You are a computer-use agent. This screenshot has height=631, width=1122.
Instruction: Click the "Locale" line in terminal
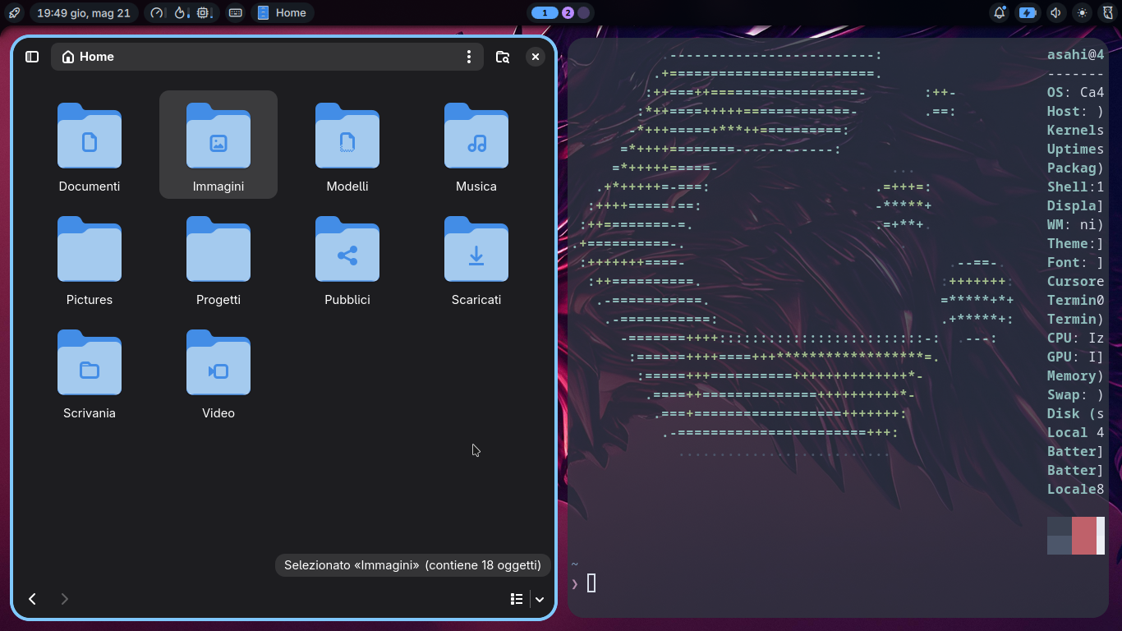tap(1076, 489)
